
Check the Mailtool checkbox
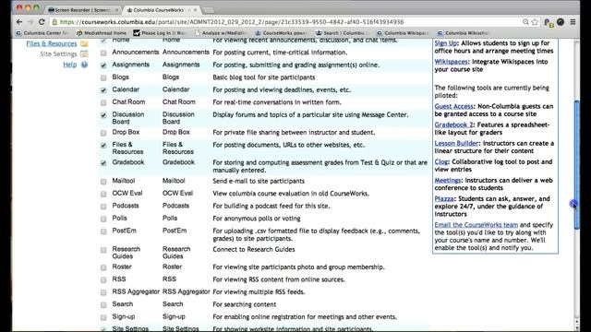pos(103,182)
